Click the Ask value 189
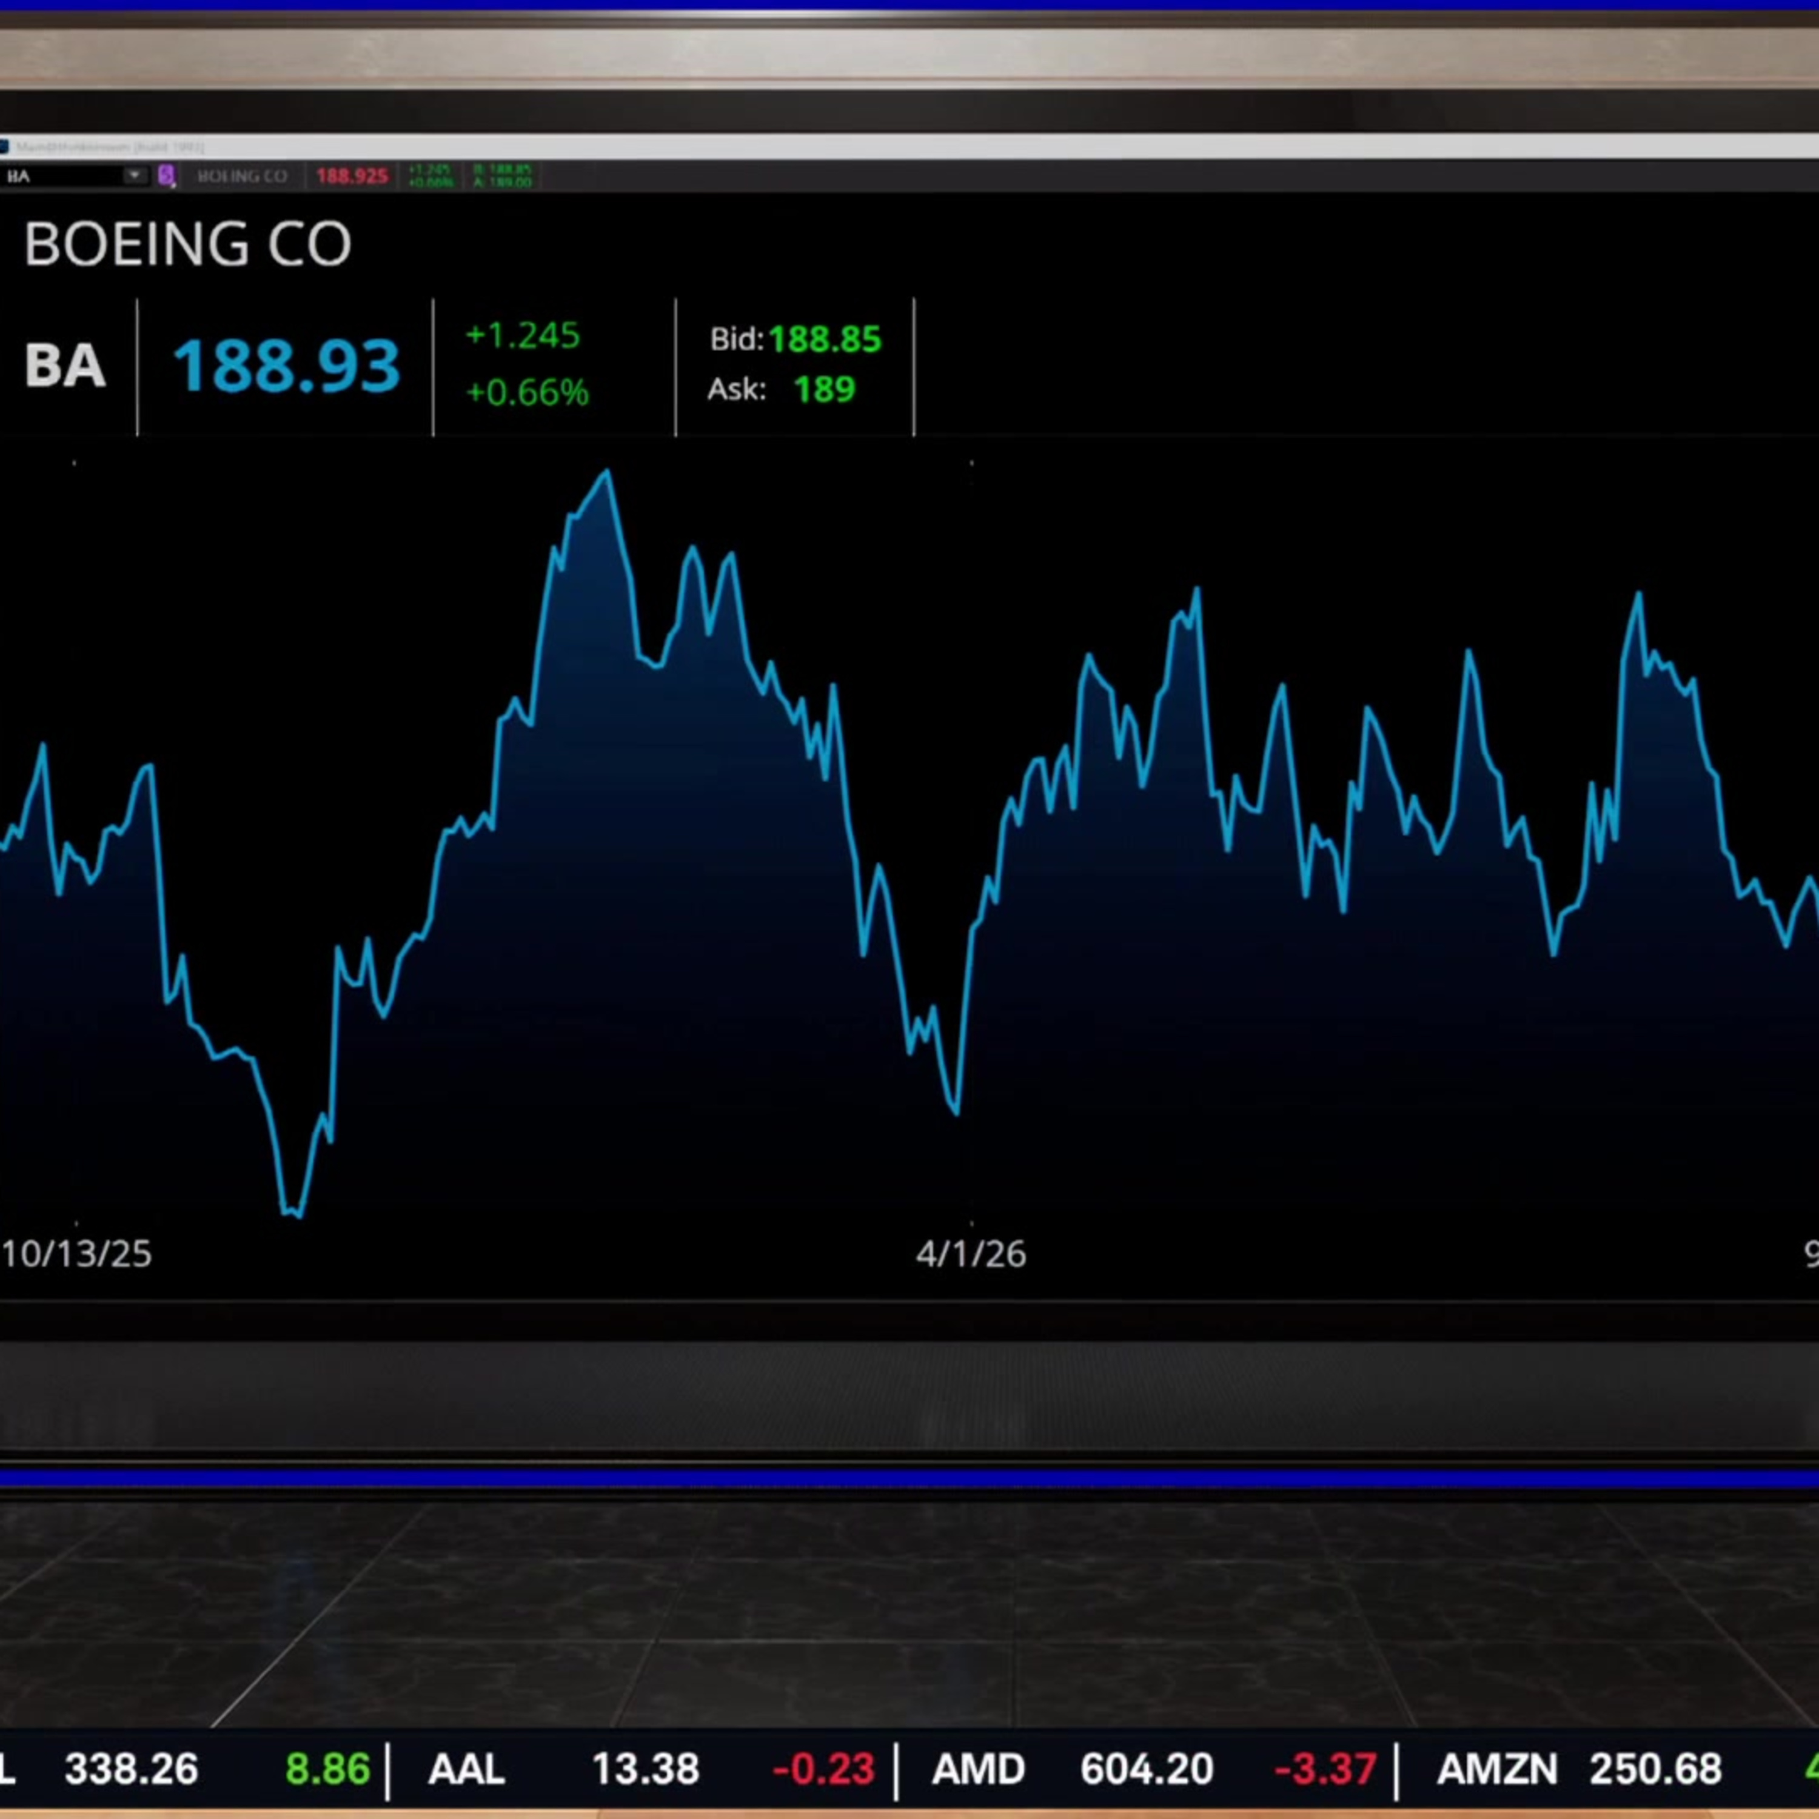The width and height of the screenshot is (1819, 1819). [x=825, y=389]
